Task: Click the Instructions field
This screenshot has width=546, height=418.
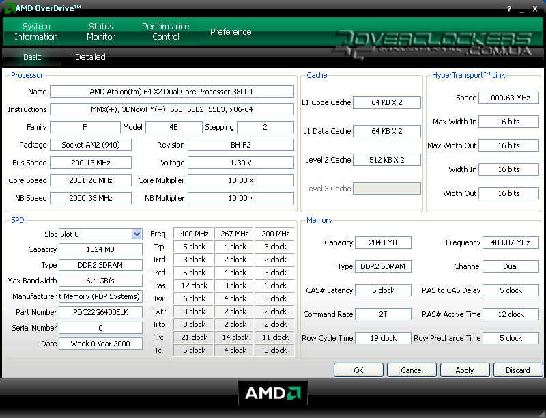Action: coord(172,109)
